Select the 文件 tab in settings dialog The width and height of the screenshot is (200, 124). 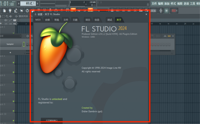click(66, 20)
